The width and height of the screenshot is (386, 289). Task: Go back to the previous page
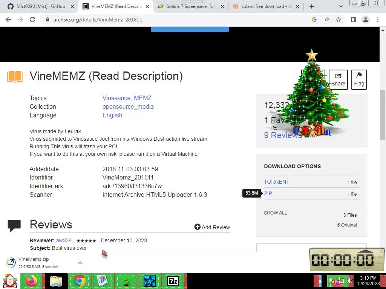click(8, 20)
